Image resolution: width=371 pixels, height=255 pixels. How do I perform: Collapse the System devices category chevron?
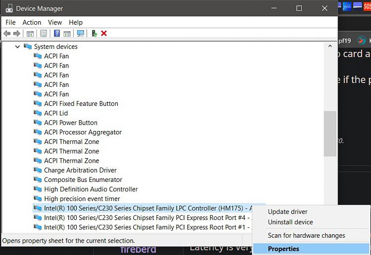(x=17, y=46)
